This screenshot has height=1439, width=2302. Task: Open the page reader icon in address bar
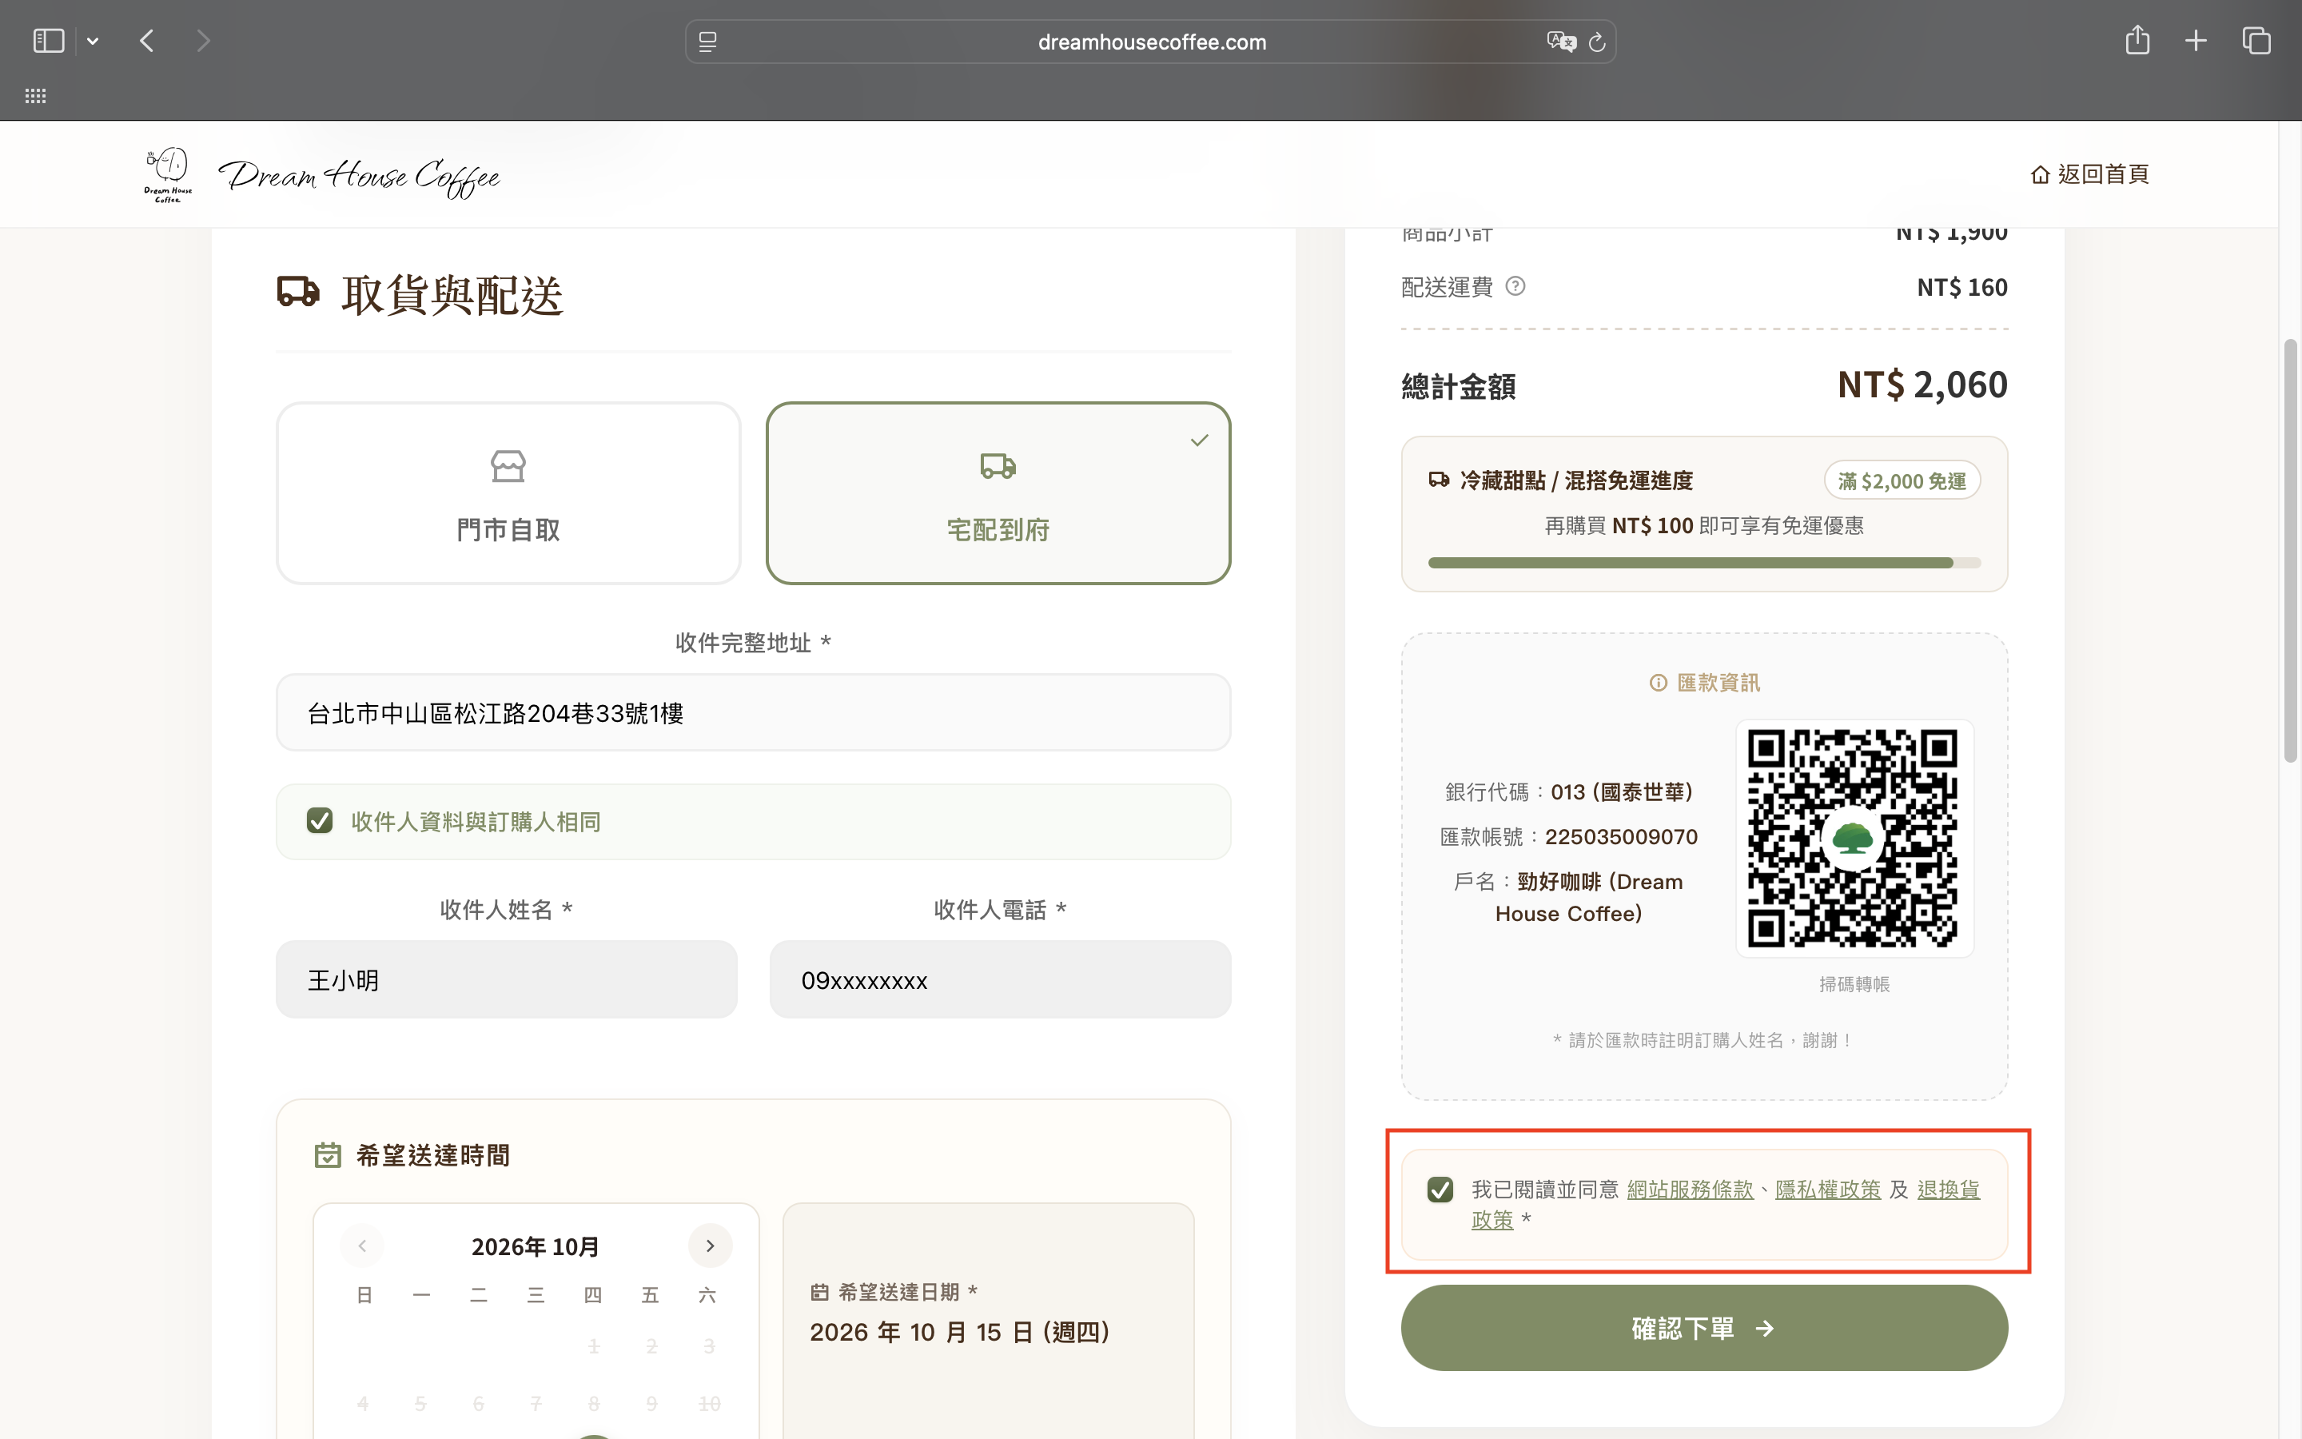click(x=707, y=42)
